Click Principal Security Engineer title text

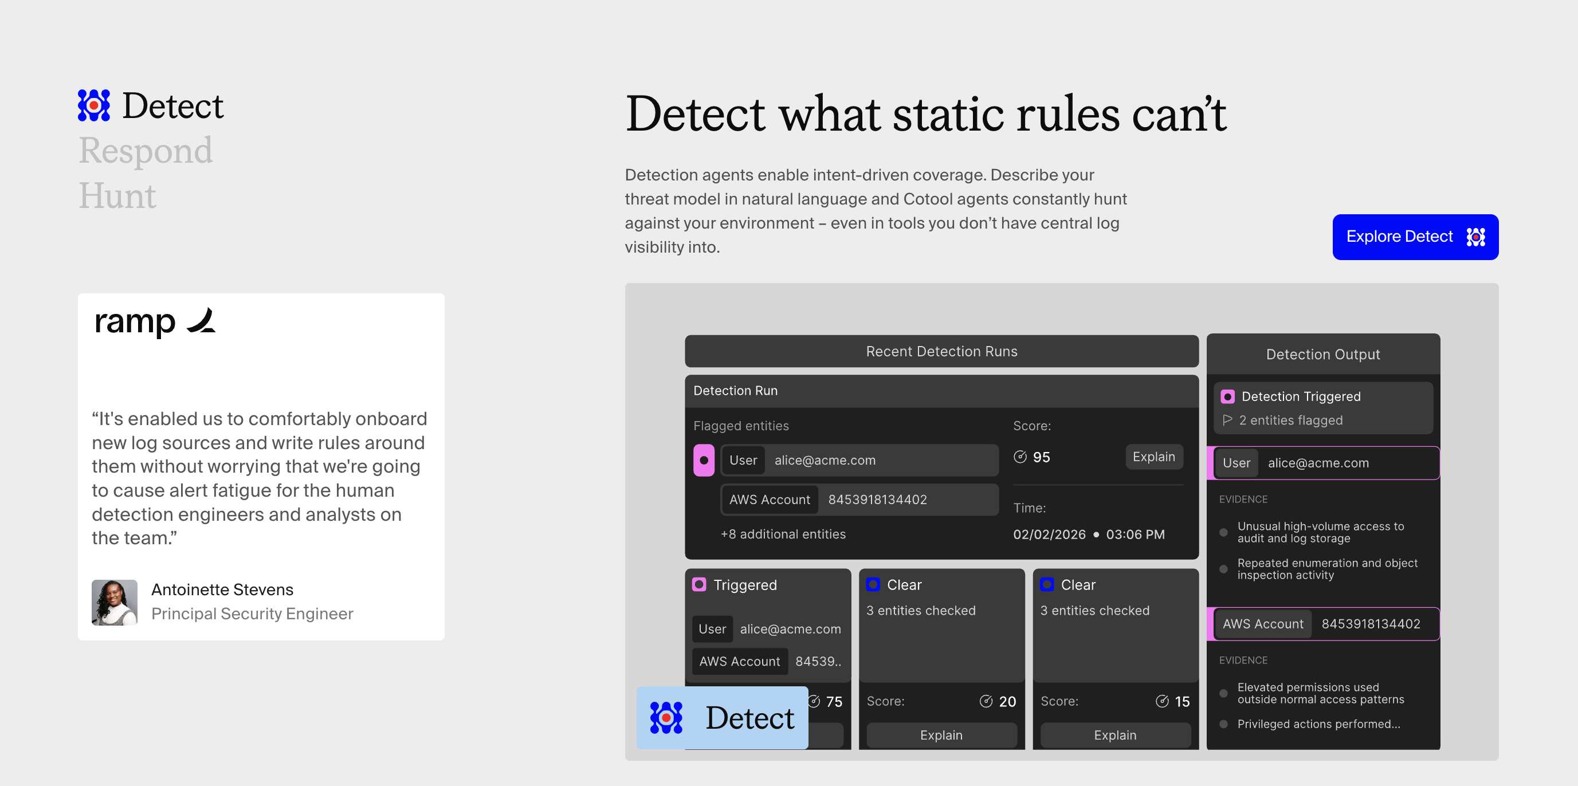coord(252,613)
